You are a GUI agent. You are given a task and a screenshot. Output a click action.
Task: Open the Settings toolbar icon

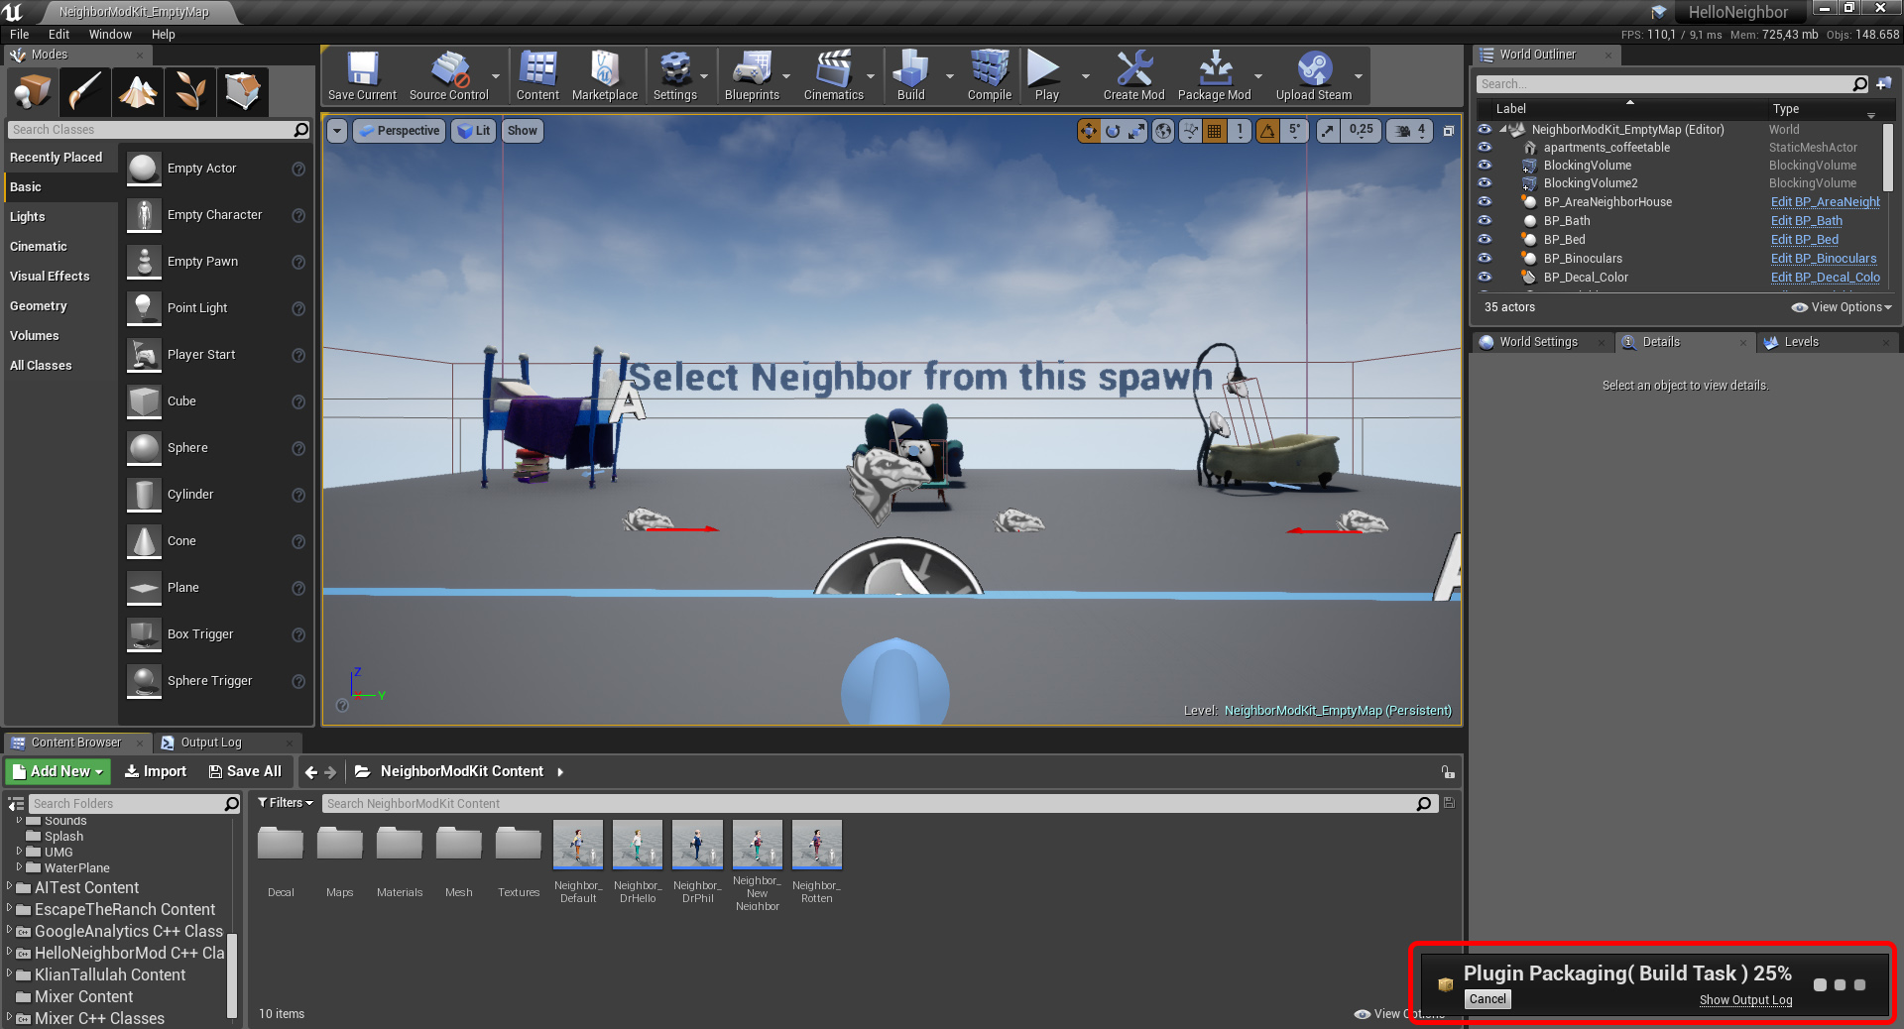point(675,75)
